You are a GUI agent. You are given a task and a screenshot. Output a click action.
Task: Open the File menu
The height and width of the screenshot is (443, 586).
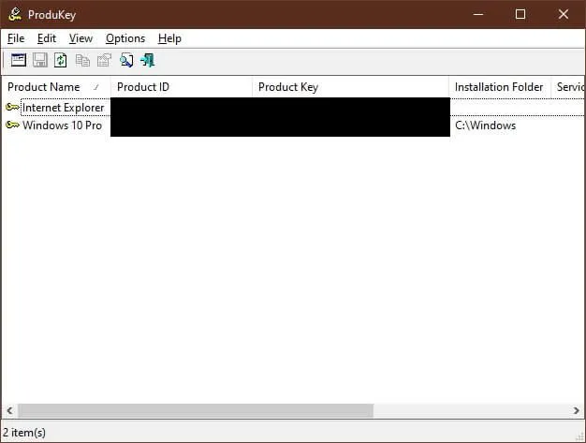[x=16, y=38]
